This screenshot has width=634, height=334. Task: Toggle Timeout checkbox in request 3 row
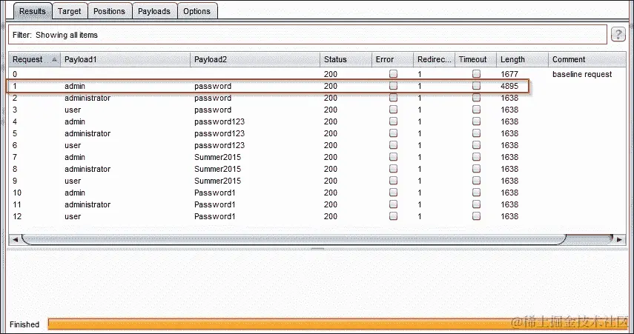click(x=476, y=110)
